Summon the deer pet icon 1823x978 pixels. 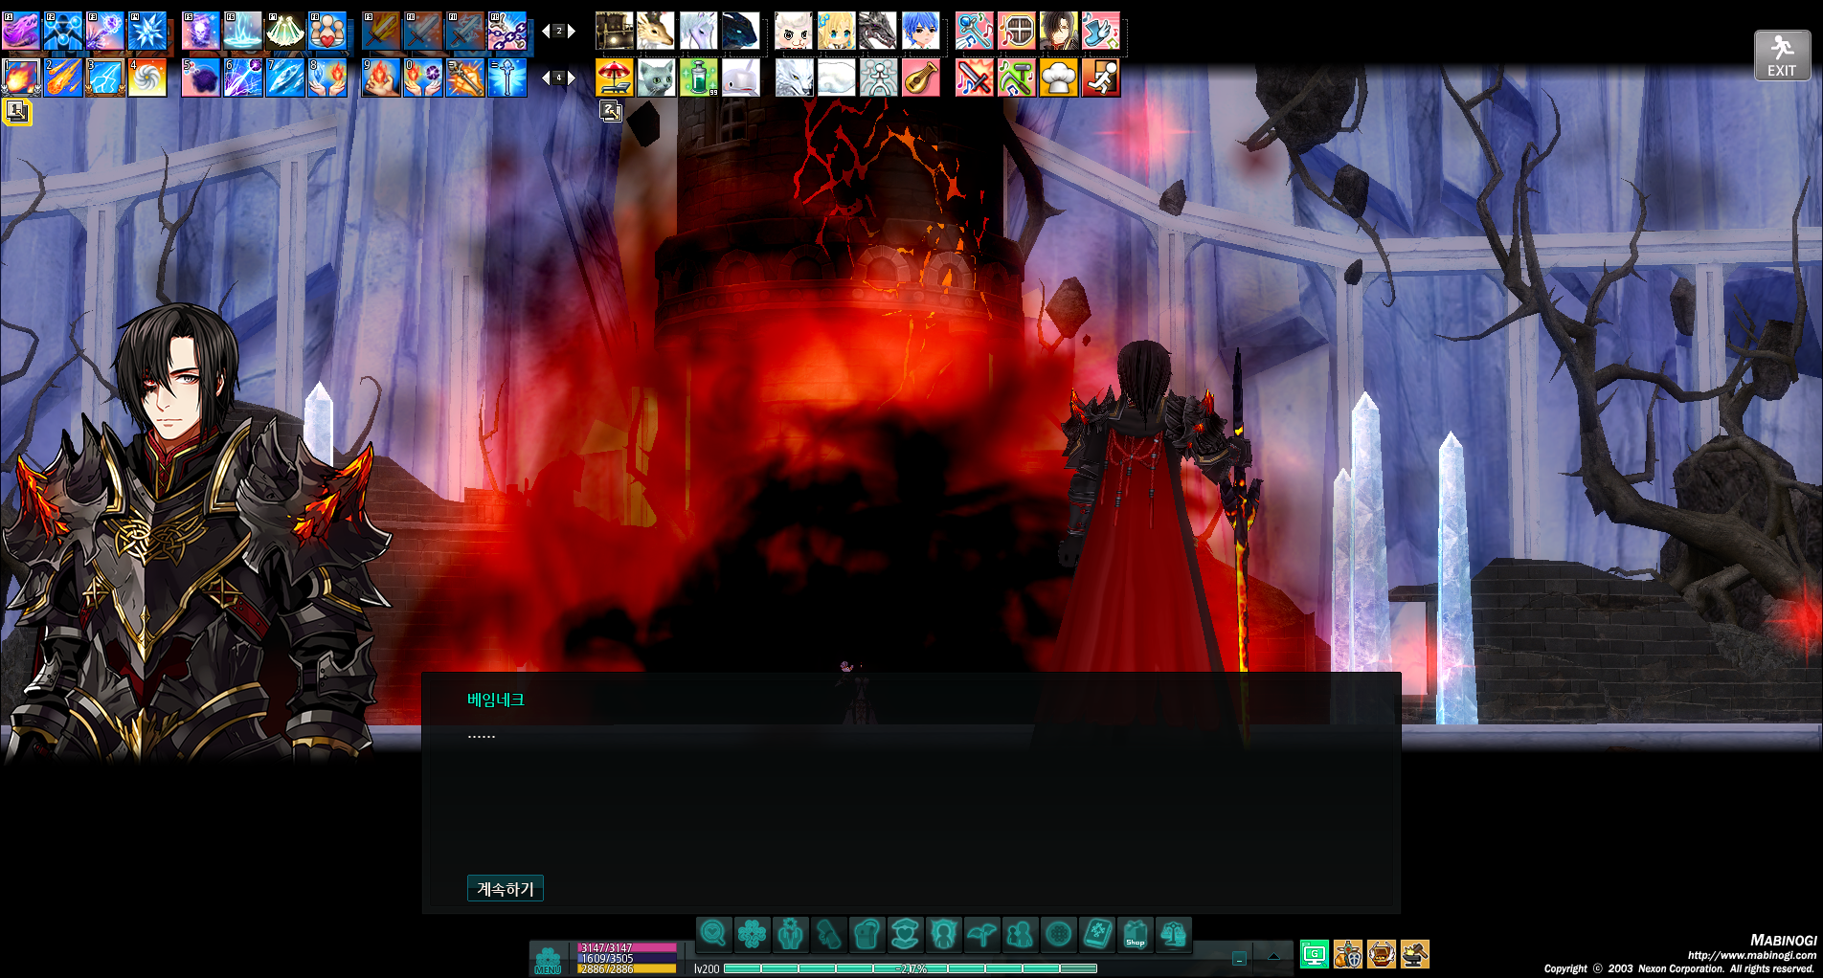coord(657,32)
